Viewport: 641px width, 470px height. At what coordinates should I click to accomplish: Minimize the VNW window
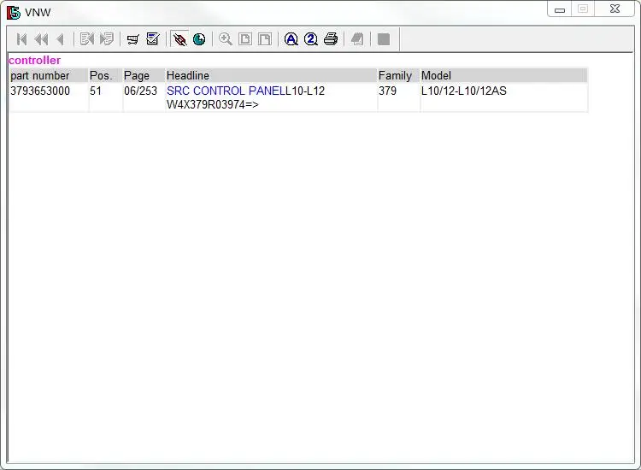click(x=560, y=9)
